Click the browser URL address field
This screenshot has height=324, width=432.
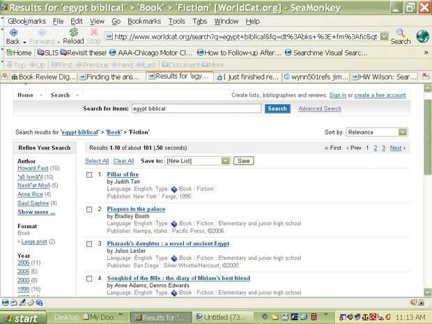click(x=242, y=36)
